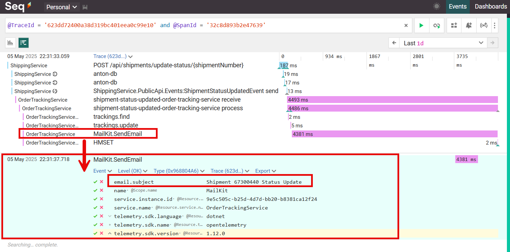Click the green check beside telemetry.sdk.language
The height and width of the screenshot is (252, 510).
tap(95, 216)
